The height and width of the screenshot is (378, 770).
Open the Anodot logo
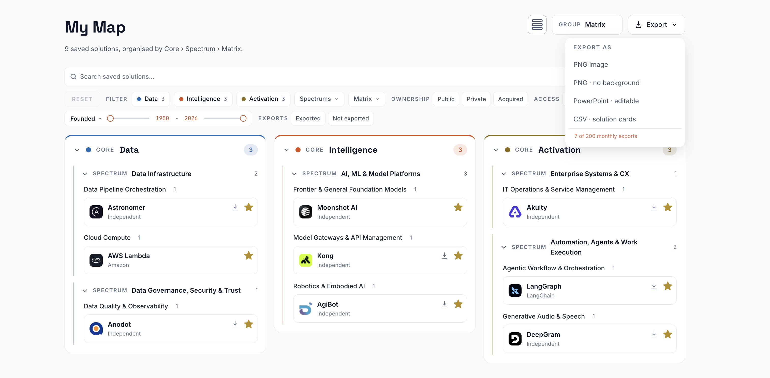96,329
